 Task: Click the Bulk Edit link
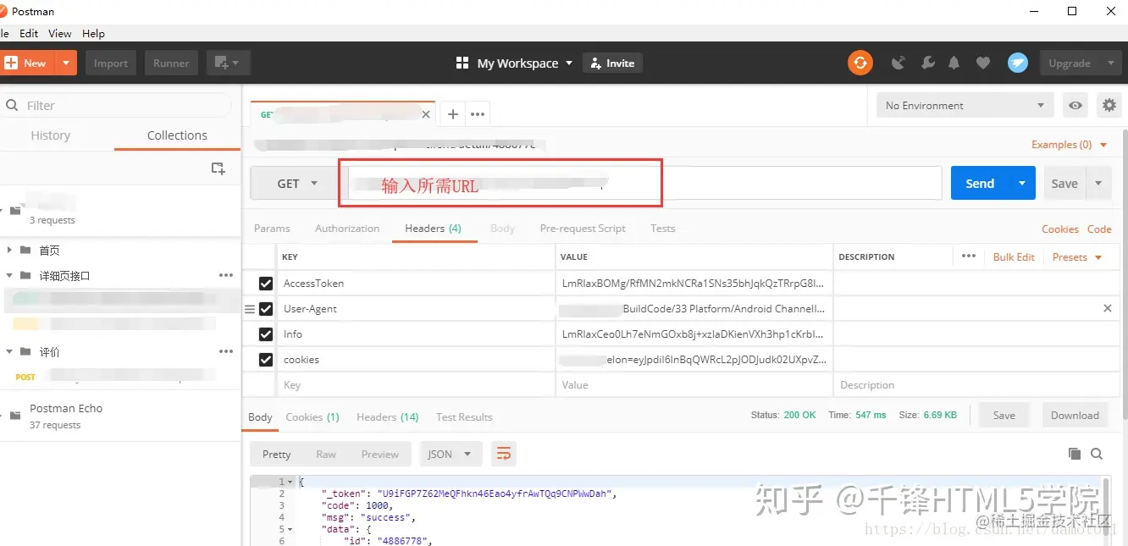pyautogui.click(x=1014, y=257)
